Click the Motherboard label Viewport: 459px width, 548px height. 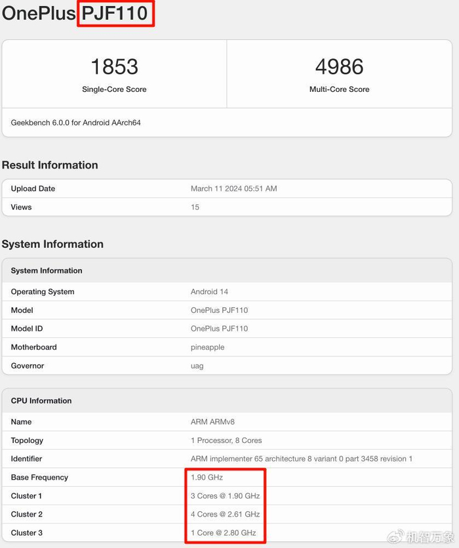[x=34, y=347]
